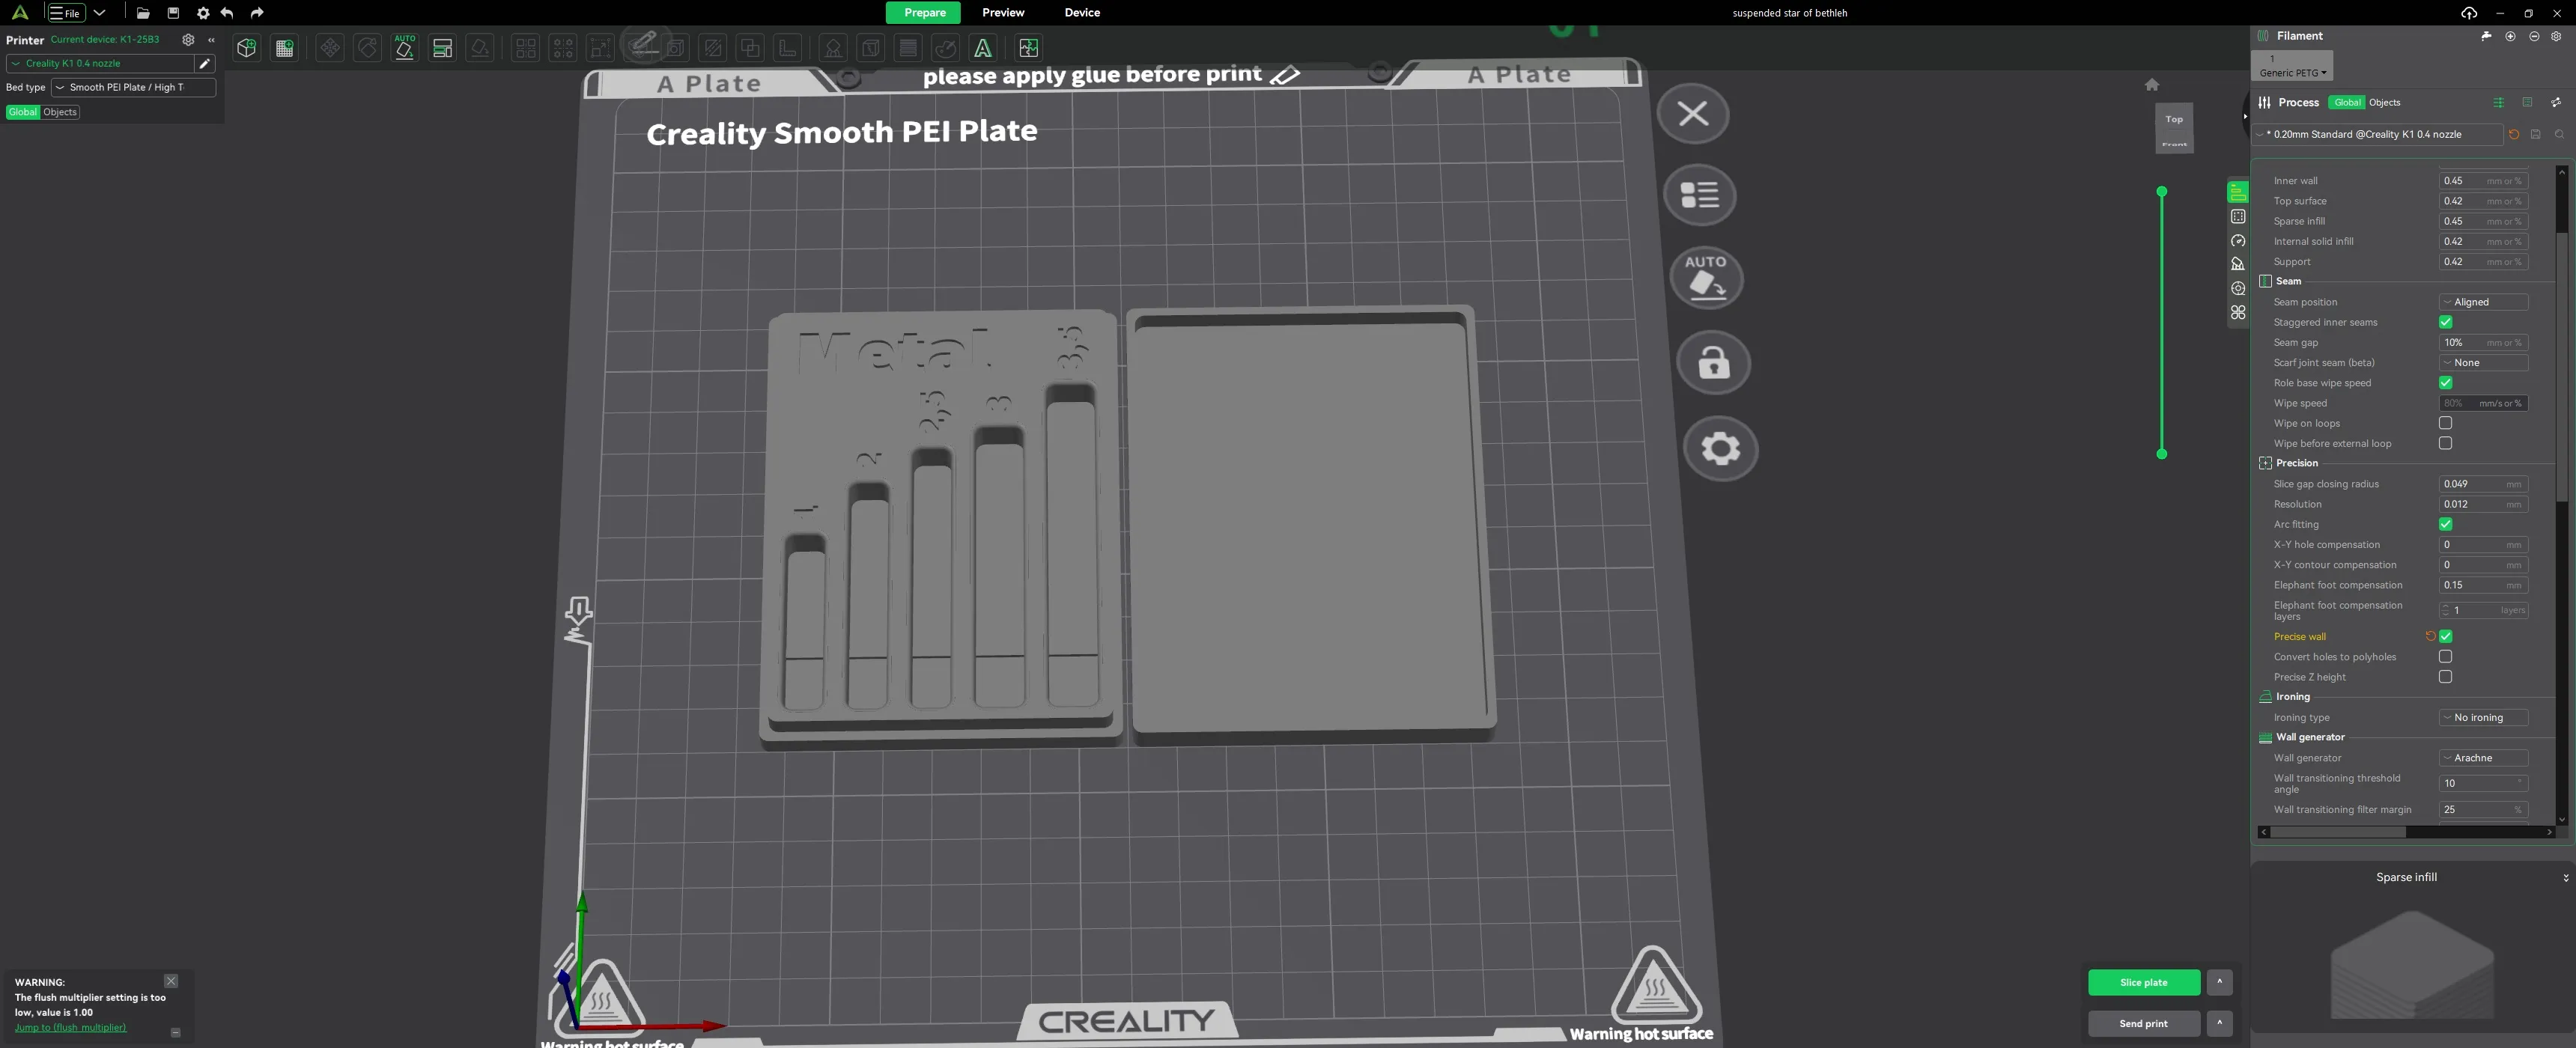
Task: Open the 0.20mm Standard process preset dropdown
Action: tap(2378, 134)
